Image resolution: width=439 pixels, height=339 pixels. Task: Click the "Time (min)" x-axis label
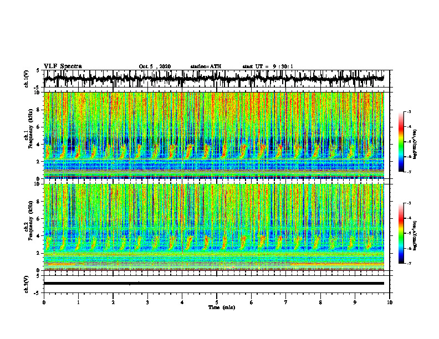[x=222, y=307]
